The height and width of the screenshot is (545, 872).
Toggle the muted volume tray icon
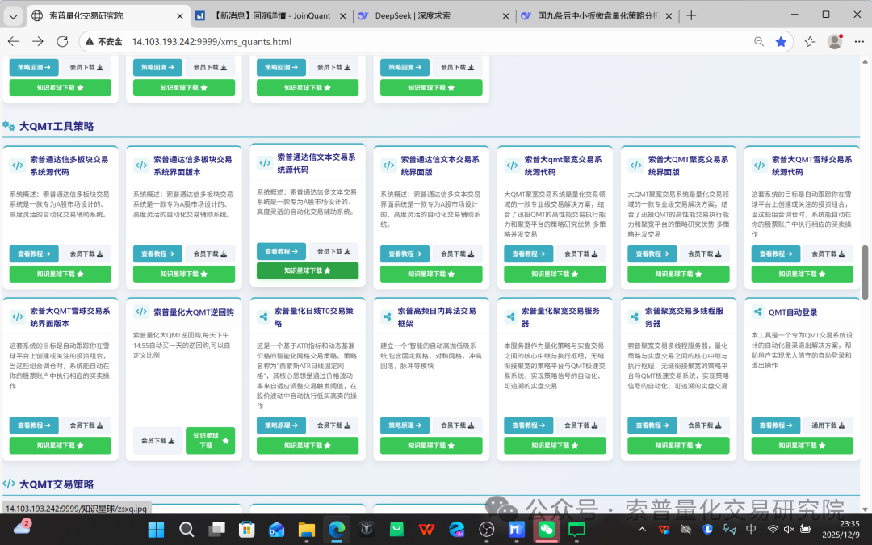click(x=789, y=530)
